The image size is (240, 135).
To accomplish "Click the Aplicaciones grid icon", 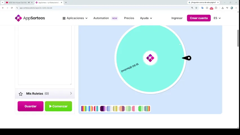I will (64, 18).
